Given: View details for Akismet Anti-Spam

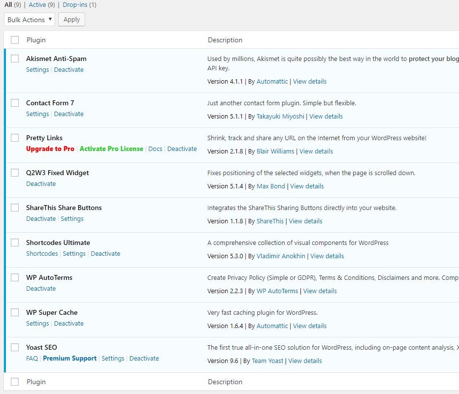Looking at the screenshot, I should [310, 82].
